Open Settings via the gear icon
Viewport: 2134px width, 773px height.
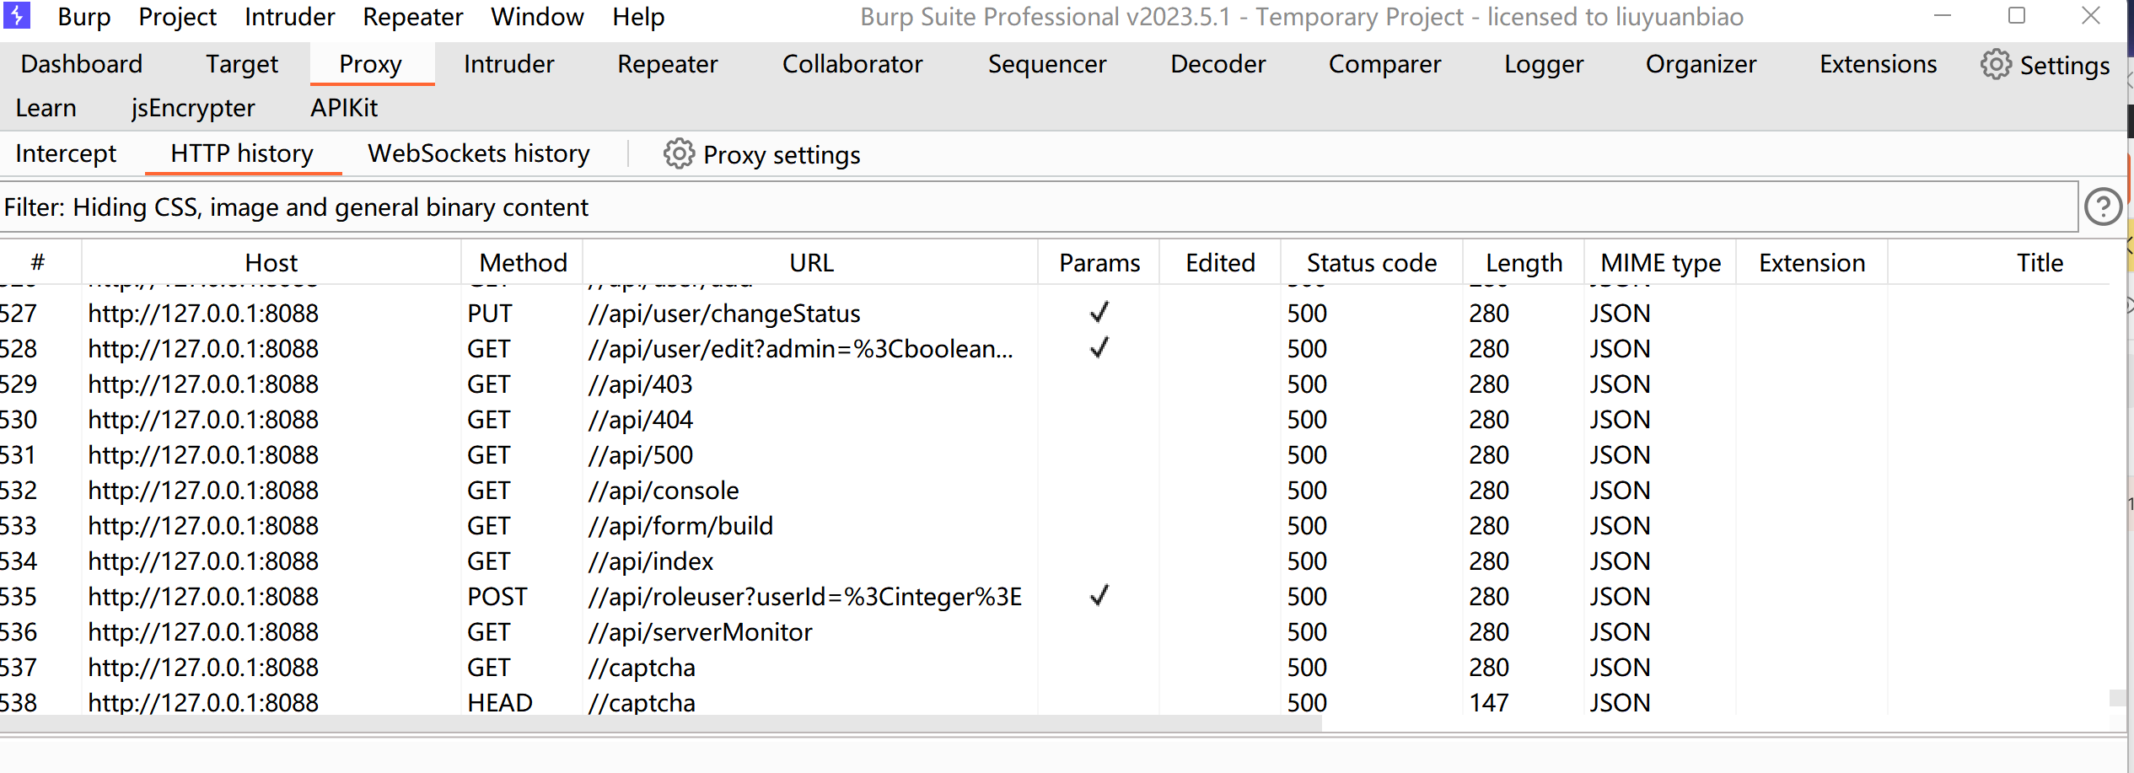1995,65
